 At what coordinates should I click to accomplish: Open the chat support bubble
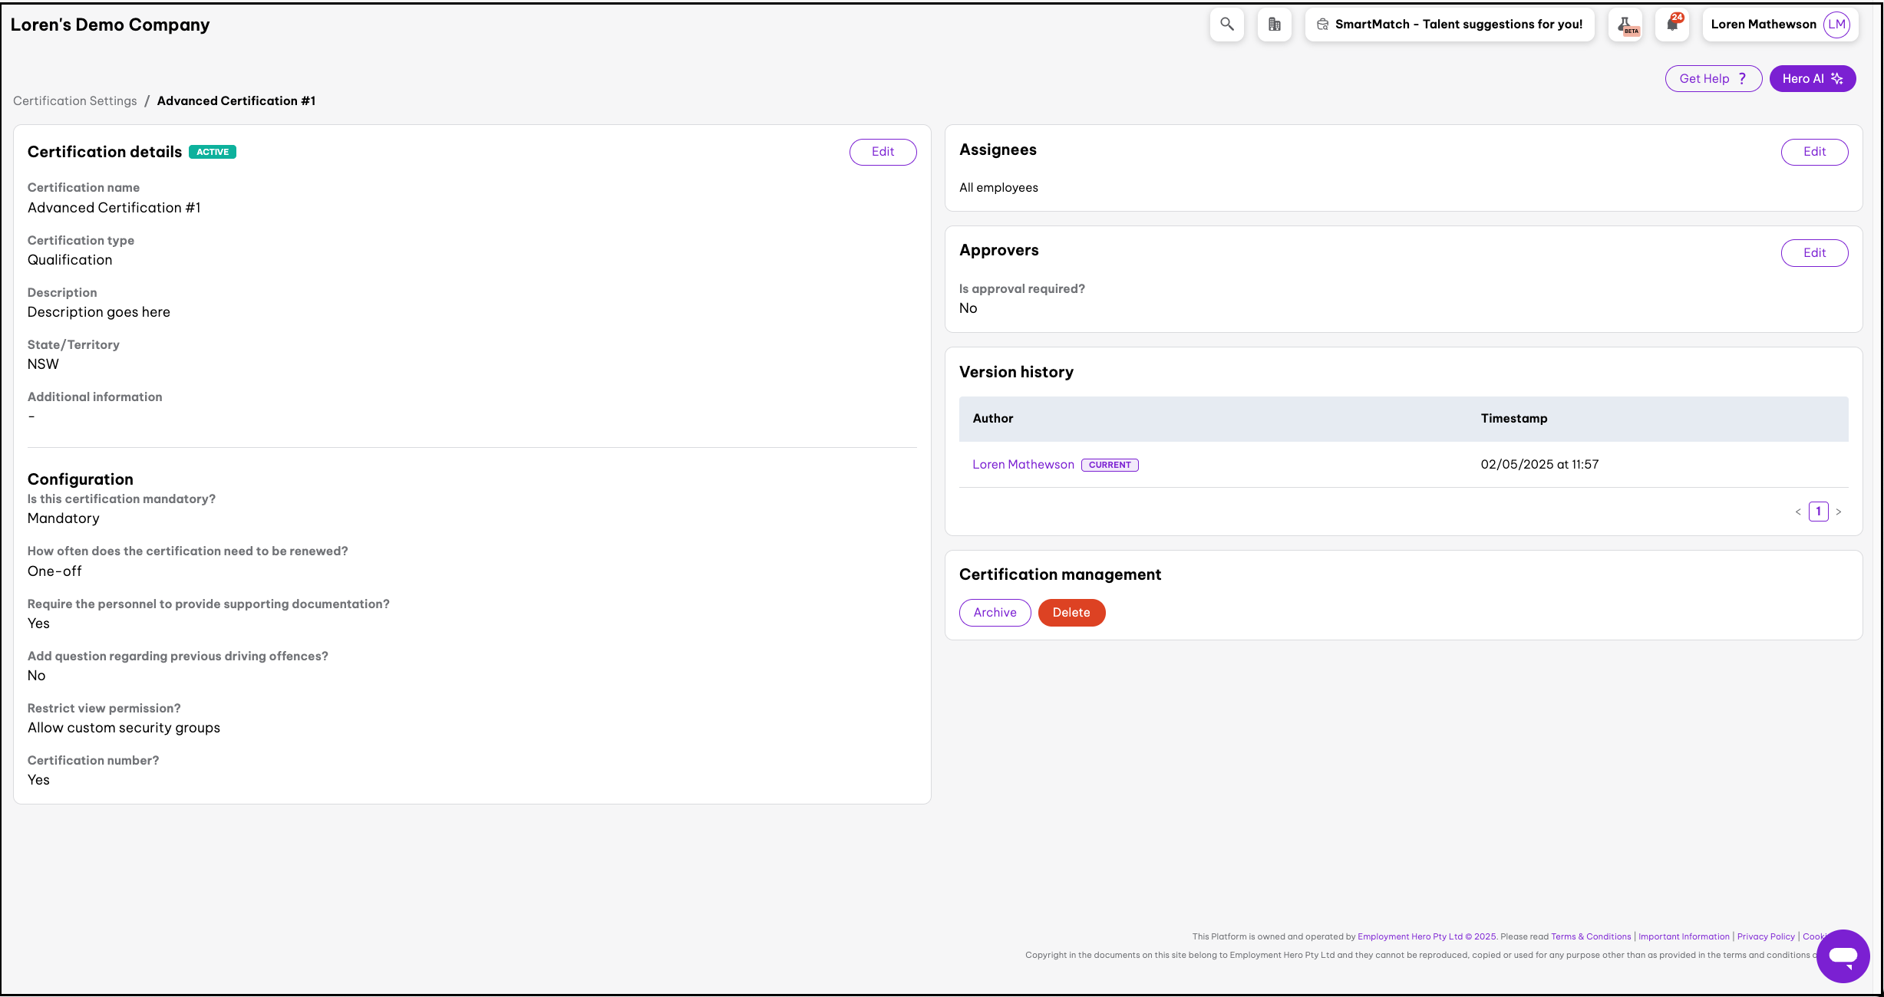coord(1843,956)
